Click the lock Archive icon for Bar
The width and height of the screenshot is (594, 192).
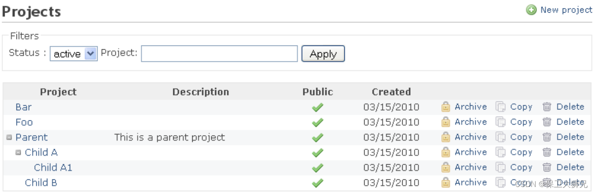tap(445, 107)
